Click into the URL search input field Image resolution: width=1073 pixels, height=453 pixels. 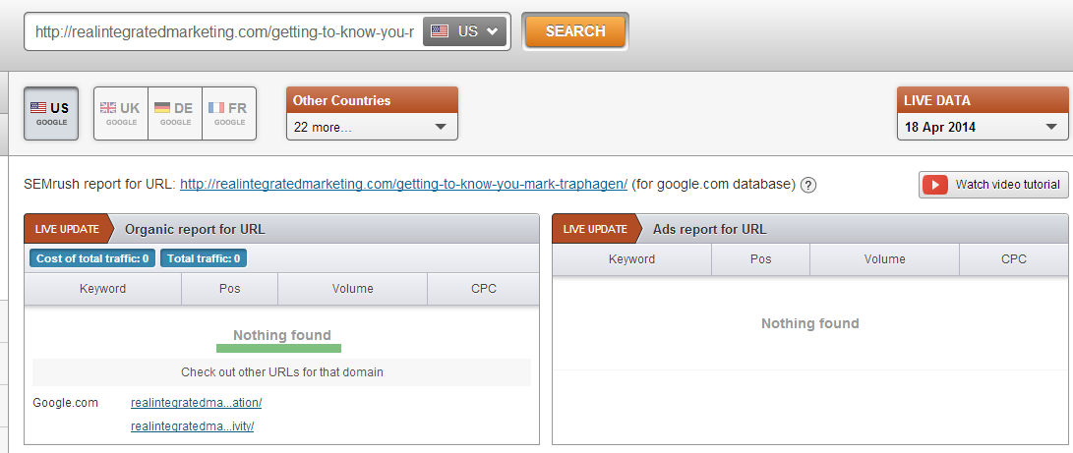tap(224, 31)
